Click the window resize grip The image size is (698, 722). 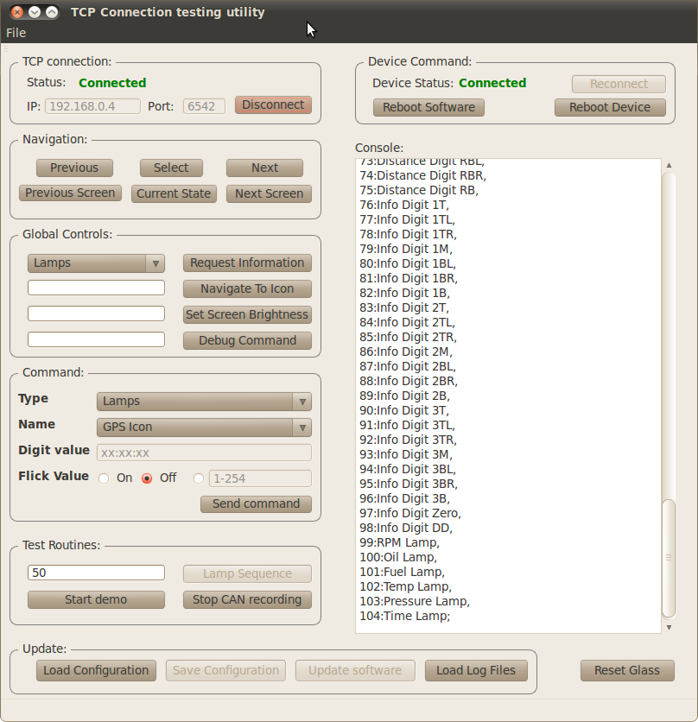(x=692, y=715)
